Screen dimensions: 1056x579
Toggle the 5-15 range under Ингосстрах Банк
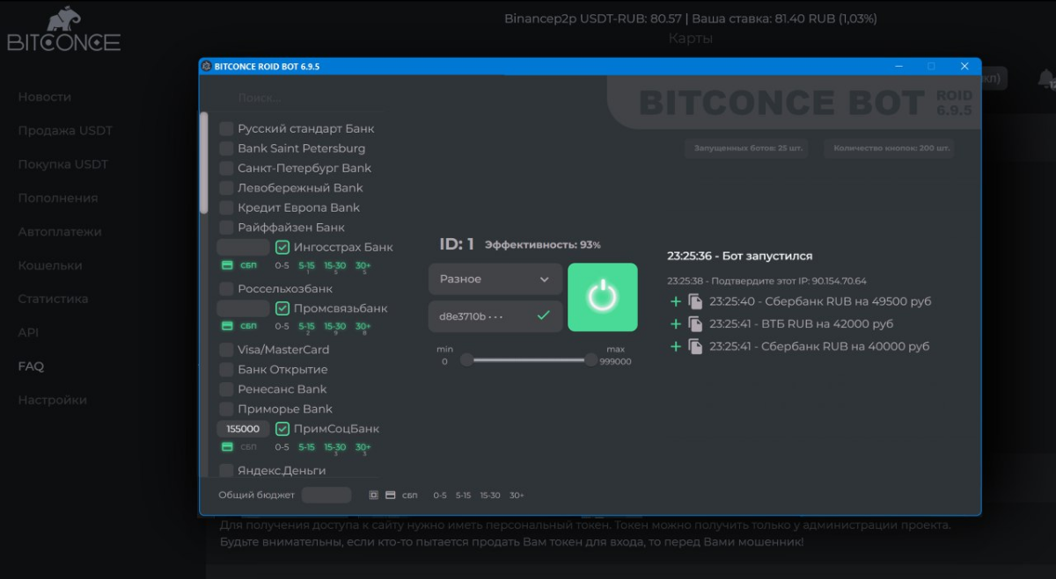(306, 265)
